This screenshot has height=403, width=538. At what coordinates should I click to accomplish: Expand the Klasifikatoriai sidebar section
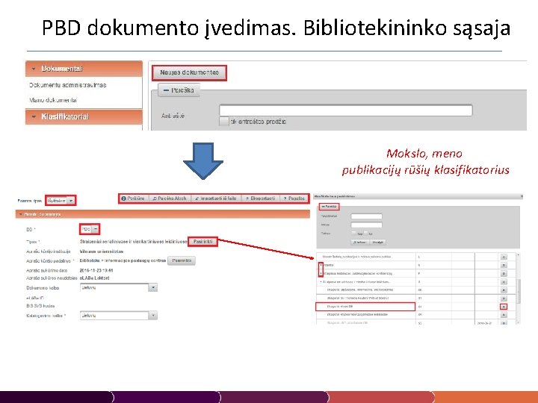pos(84,117)
